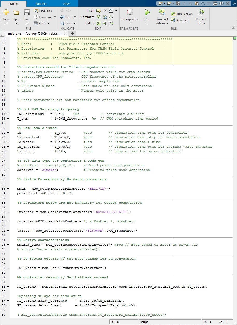Click the Compare files icon
237x325 pixels.
(36, 17)
